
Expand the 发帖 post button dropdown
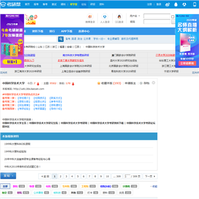tap(13, 176)
